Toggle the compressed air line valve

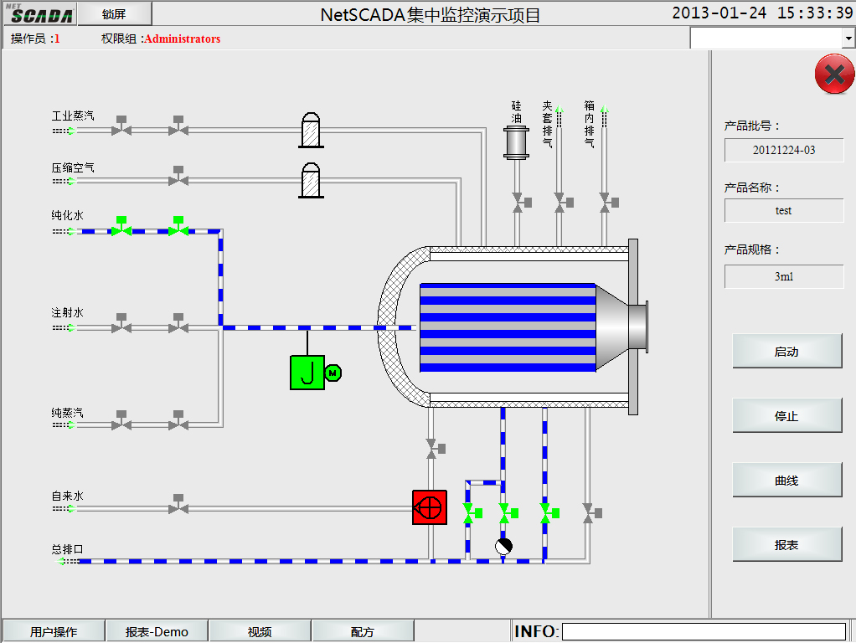coord(178,177)
